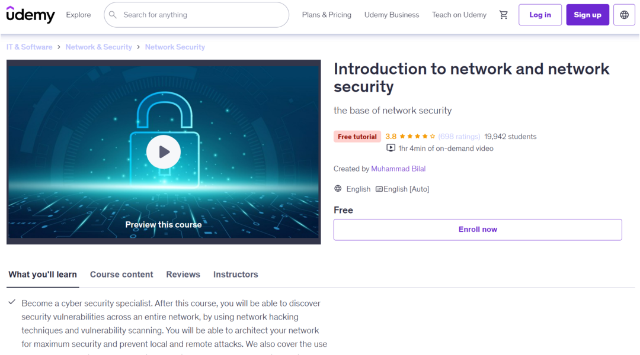Click the on-demand video icon
The height and width of the screenshot is (355, 640).
tap(391, 149)
